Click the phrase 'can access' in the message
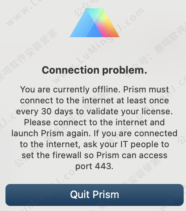The image size is (186, 211). (x=145, y=155)
